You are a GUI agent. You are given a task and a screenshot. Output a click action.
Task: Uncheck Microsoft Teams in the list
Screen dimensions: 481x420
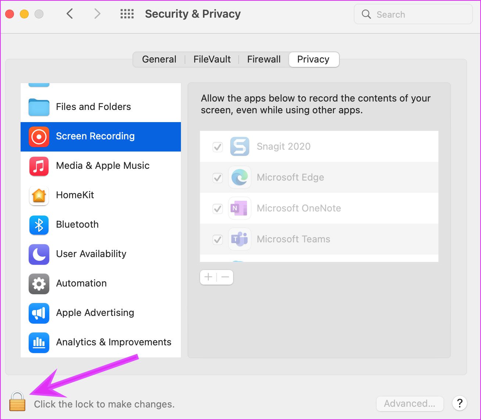pos(217,239)
